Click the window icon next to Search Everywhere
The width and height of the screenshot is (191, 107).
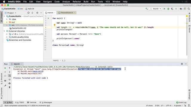pyautogui.click(x=185, y=9)
